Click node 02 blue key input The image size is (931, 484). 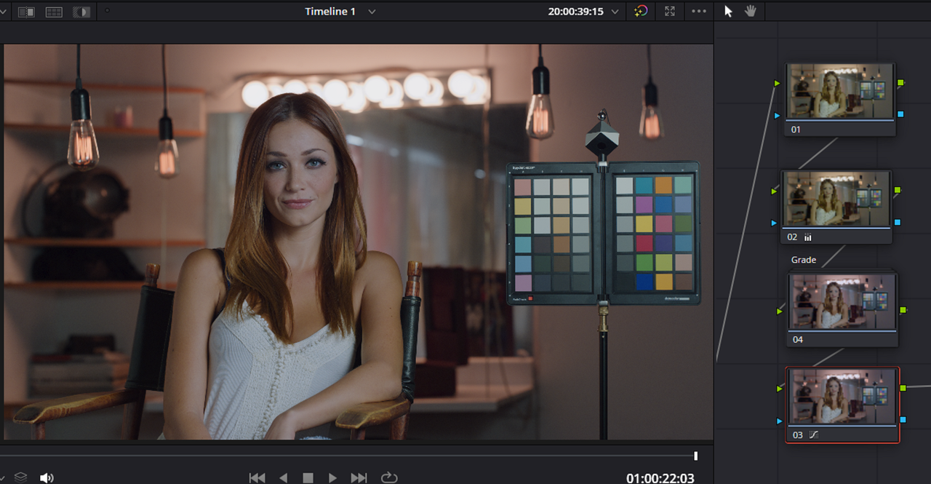pos(774,223)
